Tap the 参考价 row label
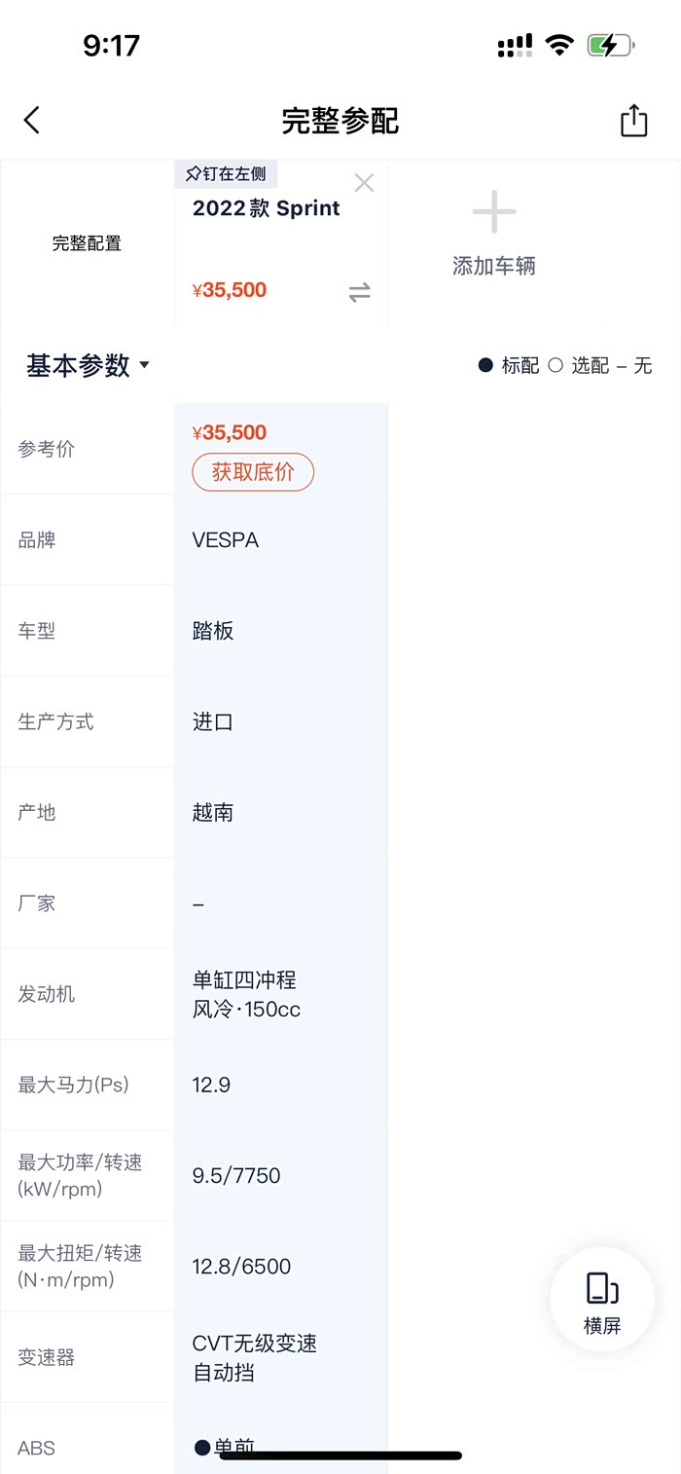 pyautogui.click(x=46, y=450)
